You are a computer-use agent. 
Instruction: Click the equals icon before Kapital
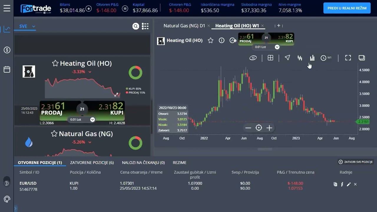click(125, 9)
